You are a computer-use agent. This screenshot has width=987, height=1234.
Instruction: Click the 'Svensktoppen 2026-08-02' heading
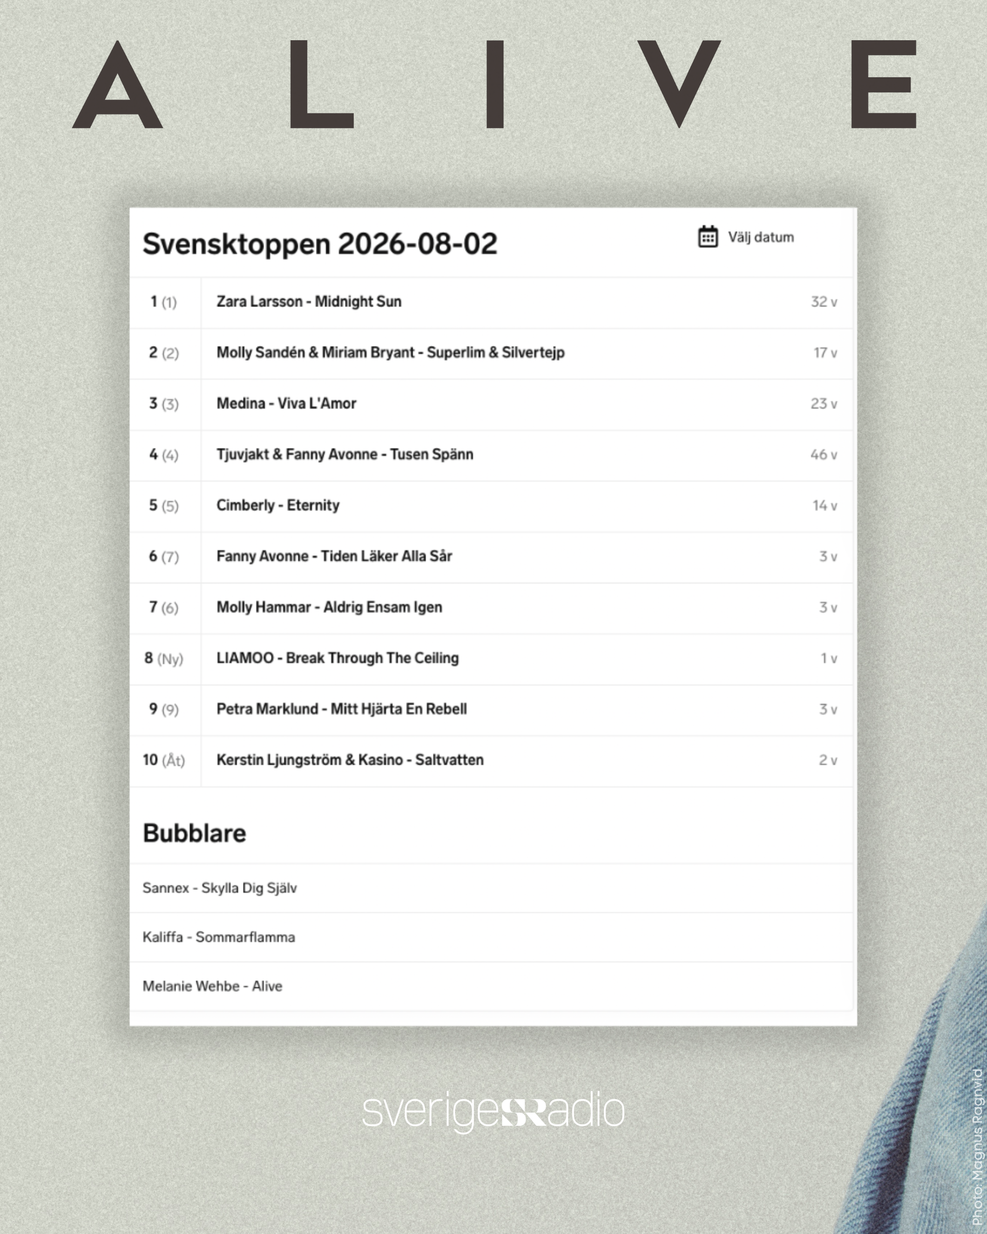pyautogui.click(x=320, y=244)
